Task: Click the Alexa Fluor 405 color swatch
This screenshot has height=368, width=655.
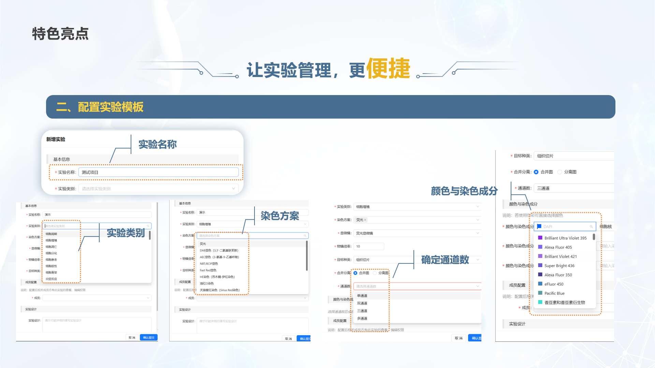Action: (540, 247)
